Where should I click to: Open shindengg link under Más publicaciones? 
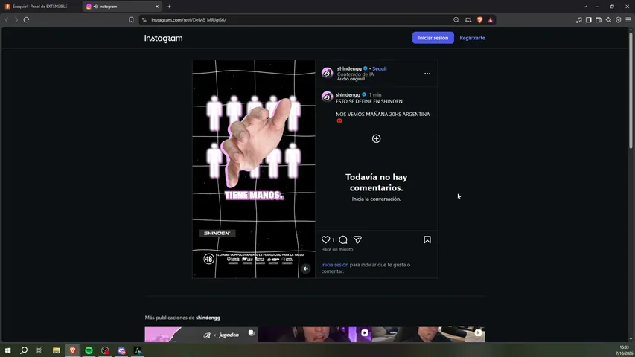208,318
